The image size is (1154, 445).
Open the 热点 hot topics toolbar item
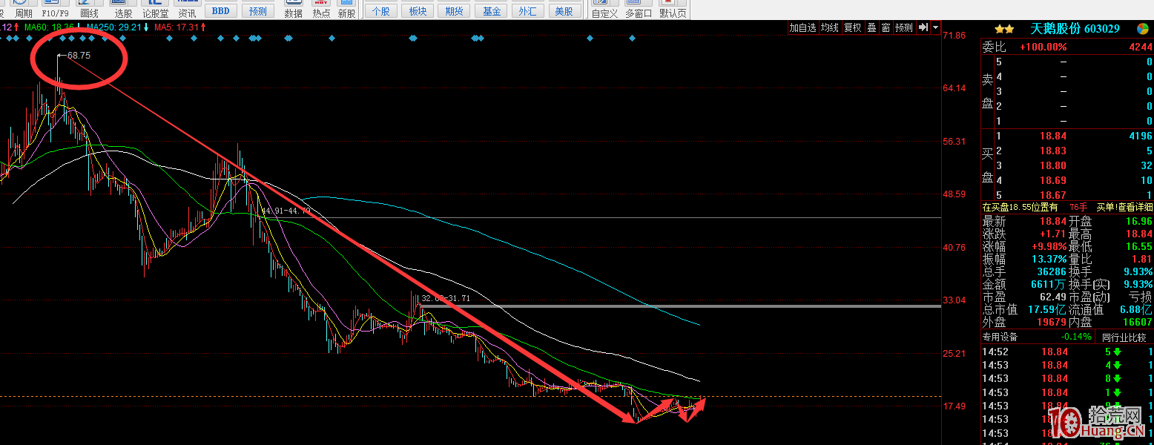click(321, 10)
